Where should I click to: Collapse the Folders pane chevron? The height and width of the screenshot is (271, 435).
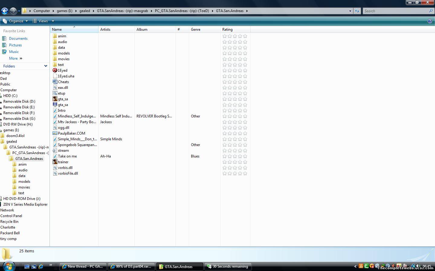coord(46,66)
